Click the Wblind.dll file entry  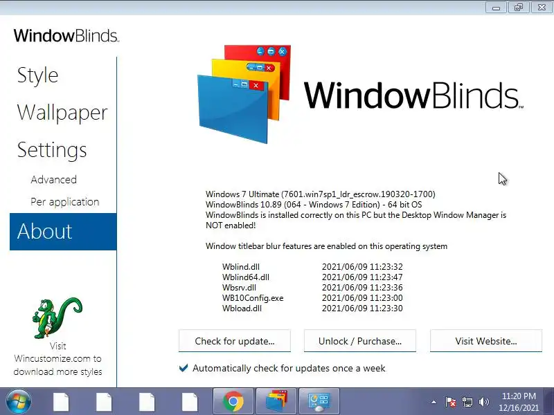[241, 267]
